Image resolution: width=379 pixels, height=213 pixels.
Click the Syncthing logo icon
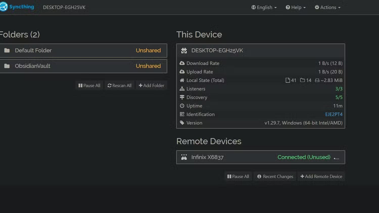click(4, 7)
